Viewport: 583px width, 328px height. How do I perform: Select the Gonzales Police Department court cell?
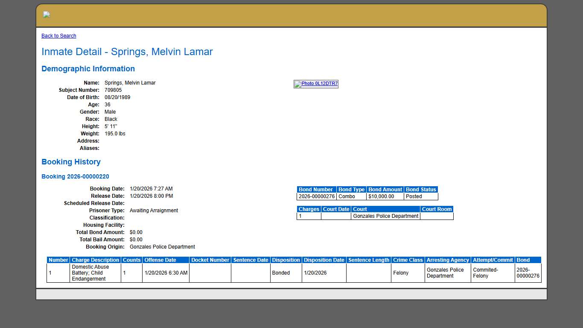point(385,216)
